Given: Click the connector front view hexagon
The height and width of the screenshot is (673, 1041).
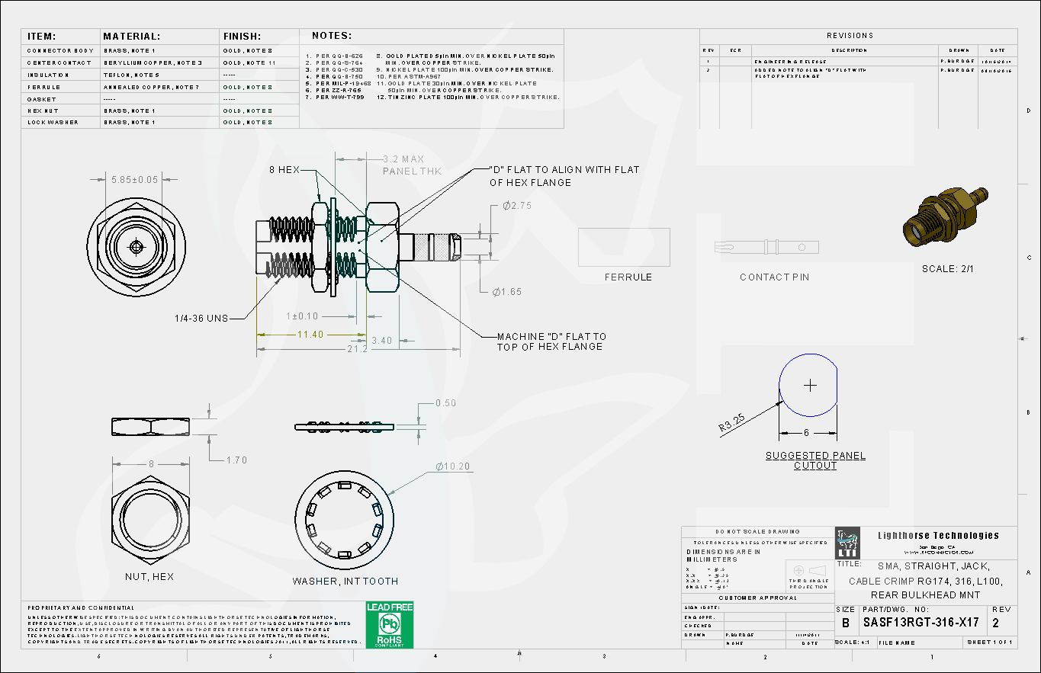Looking at the screenshot, I should pos(135,247).
